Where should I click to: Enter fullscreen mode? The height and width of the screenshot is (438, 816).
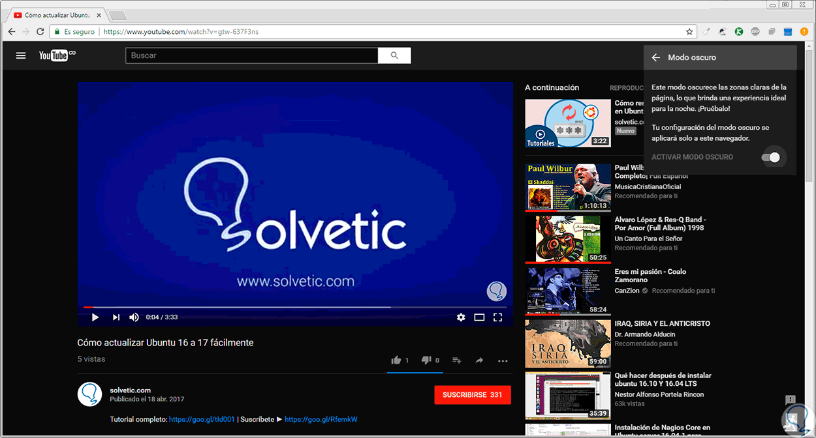(497, 317)
